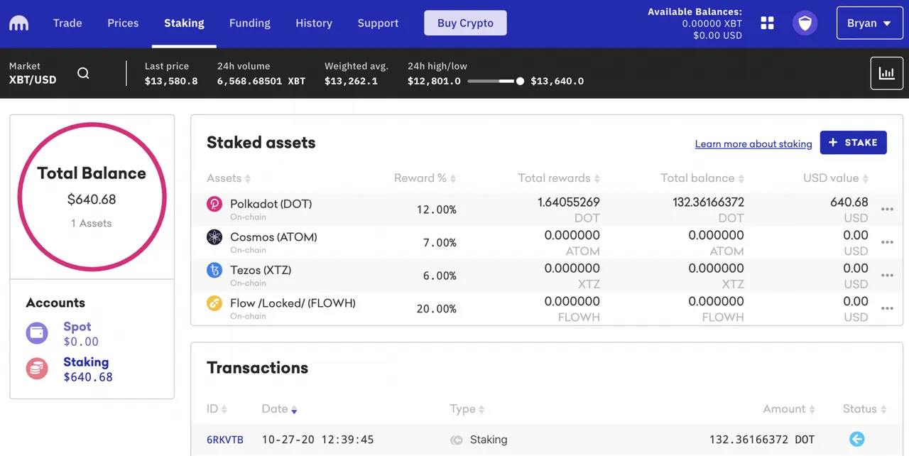Sort staked assets by Total rewards
The width and height of the screenshot is (909, 456).
tap(559, 178)
